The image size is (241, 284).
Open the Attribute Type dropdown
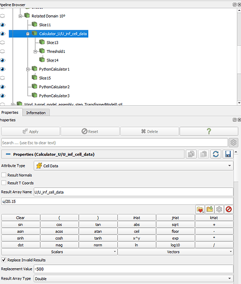pos(133,166)
